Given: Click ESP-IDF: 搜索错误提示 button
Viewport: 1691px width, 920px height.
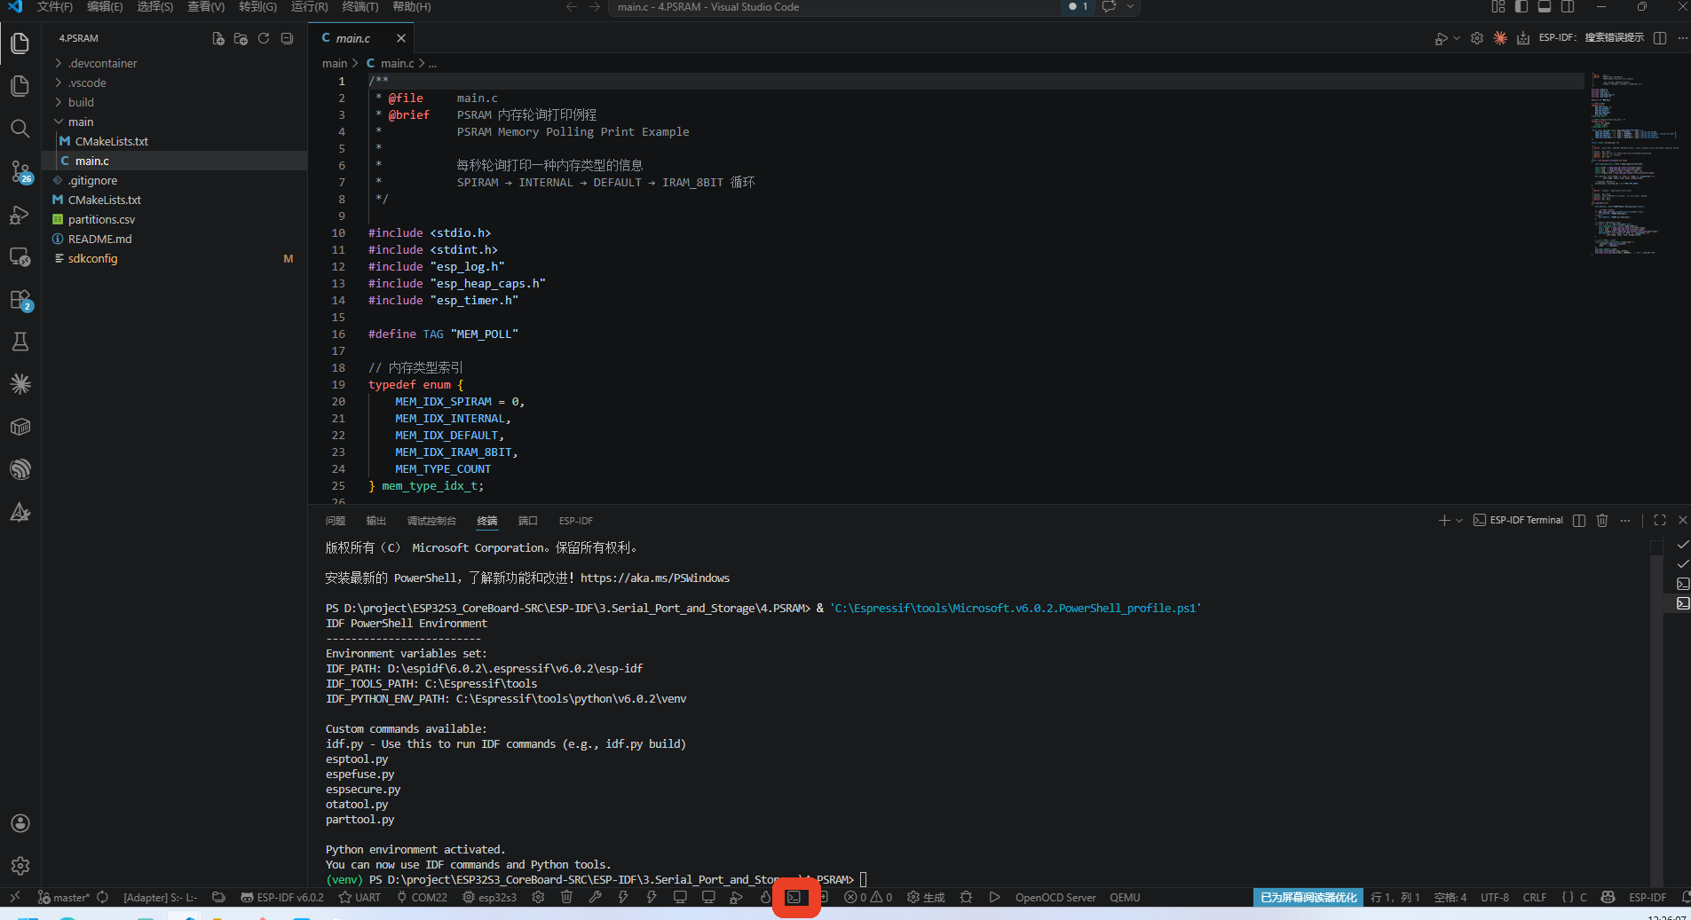Looking at the screenshot, I should [1591, 38].
